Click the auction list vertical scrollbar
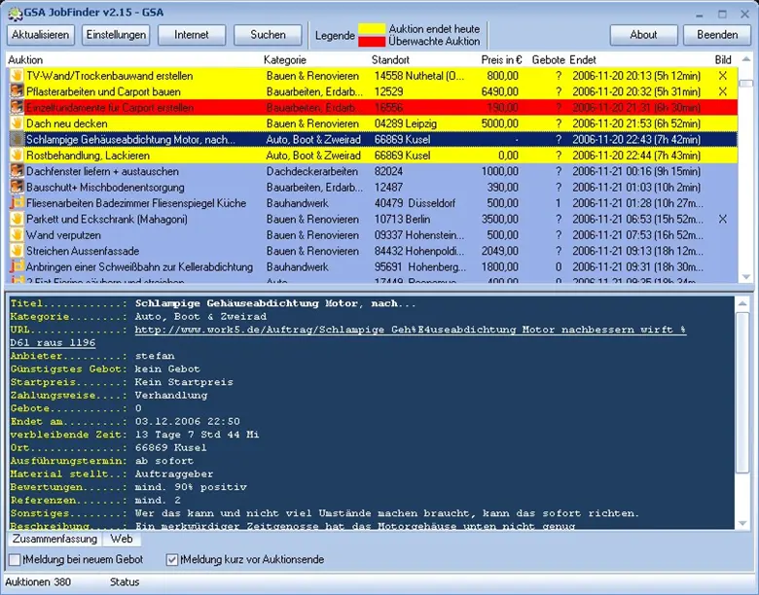759x595 pixels. pos(745,175)
